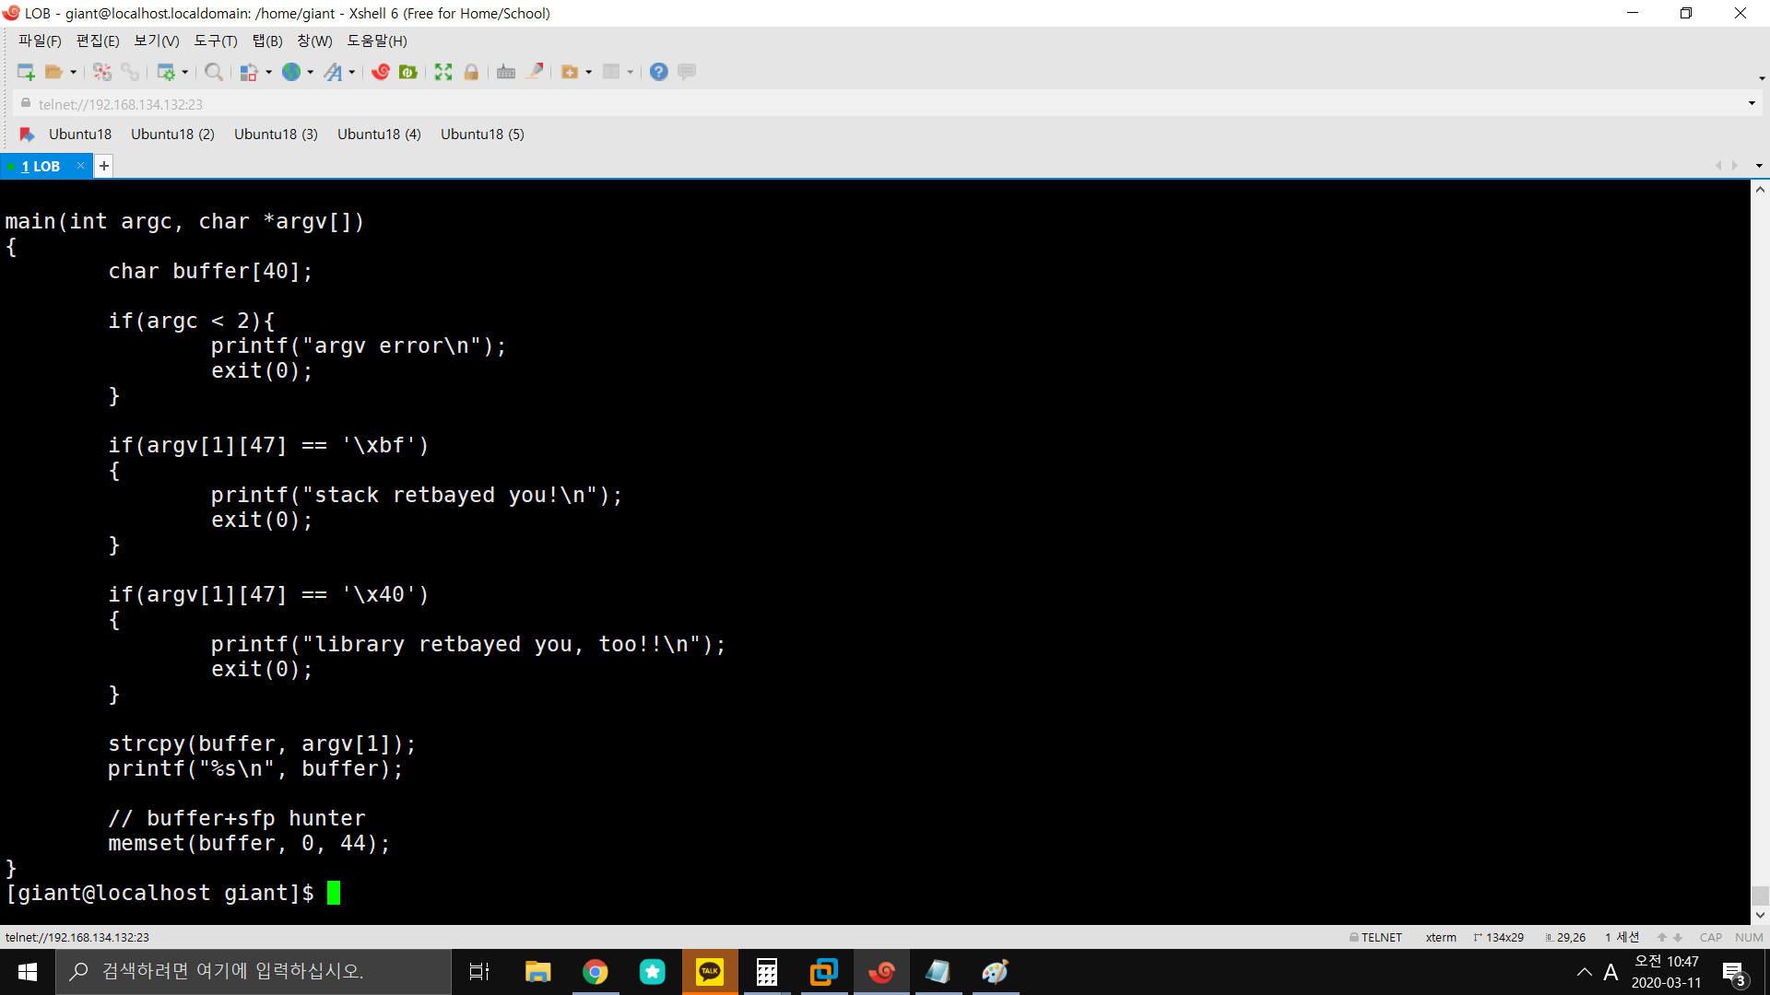Click the virtual keyboard icon in toolbar
1770x995 pixels.
pos(506,72)
